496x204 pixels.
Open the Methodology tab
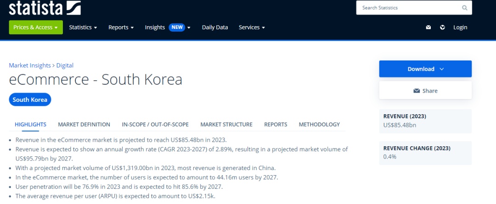pos(319,124)
